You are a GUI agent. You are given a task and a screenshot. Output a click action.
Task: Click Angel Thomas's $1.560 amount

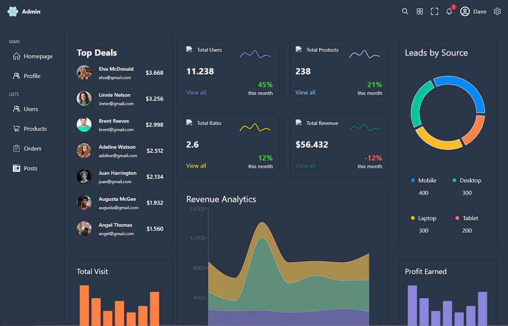pos(155,229)
